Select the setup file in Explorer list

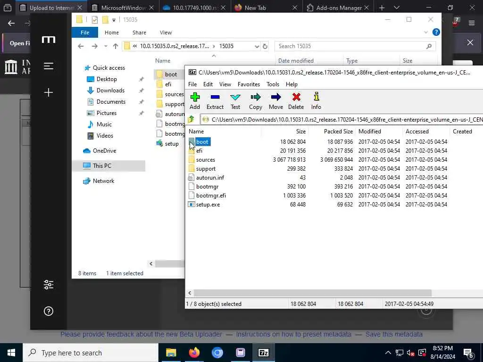[168, 144]
